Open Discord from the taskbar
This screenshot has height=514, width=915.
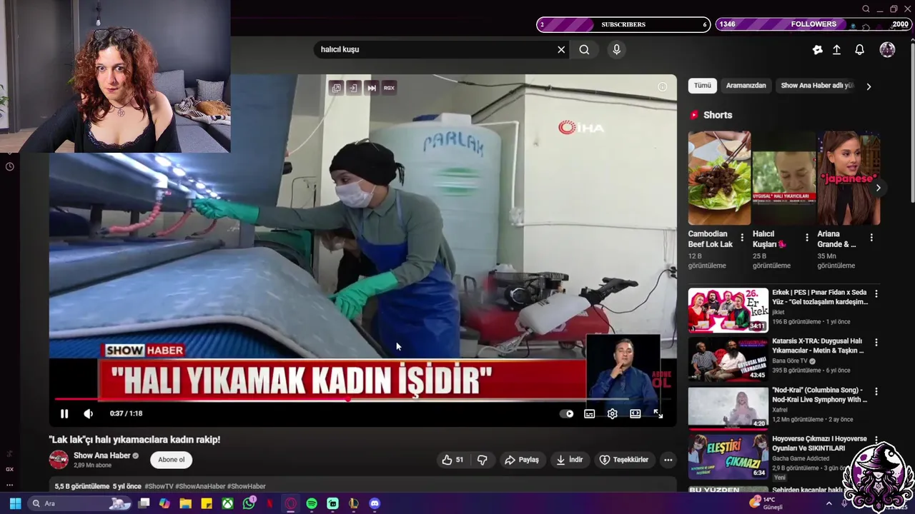tap(375, 503)
